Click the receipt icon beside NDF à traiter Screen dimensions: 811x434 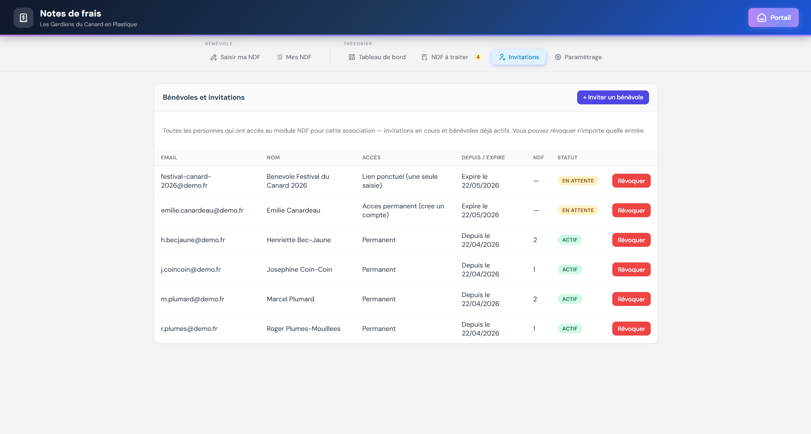pos(424,57)
